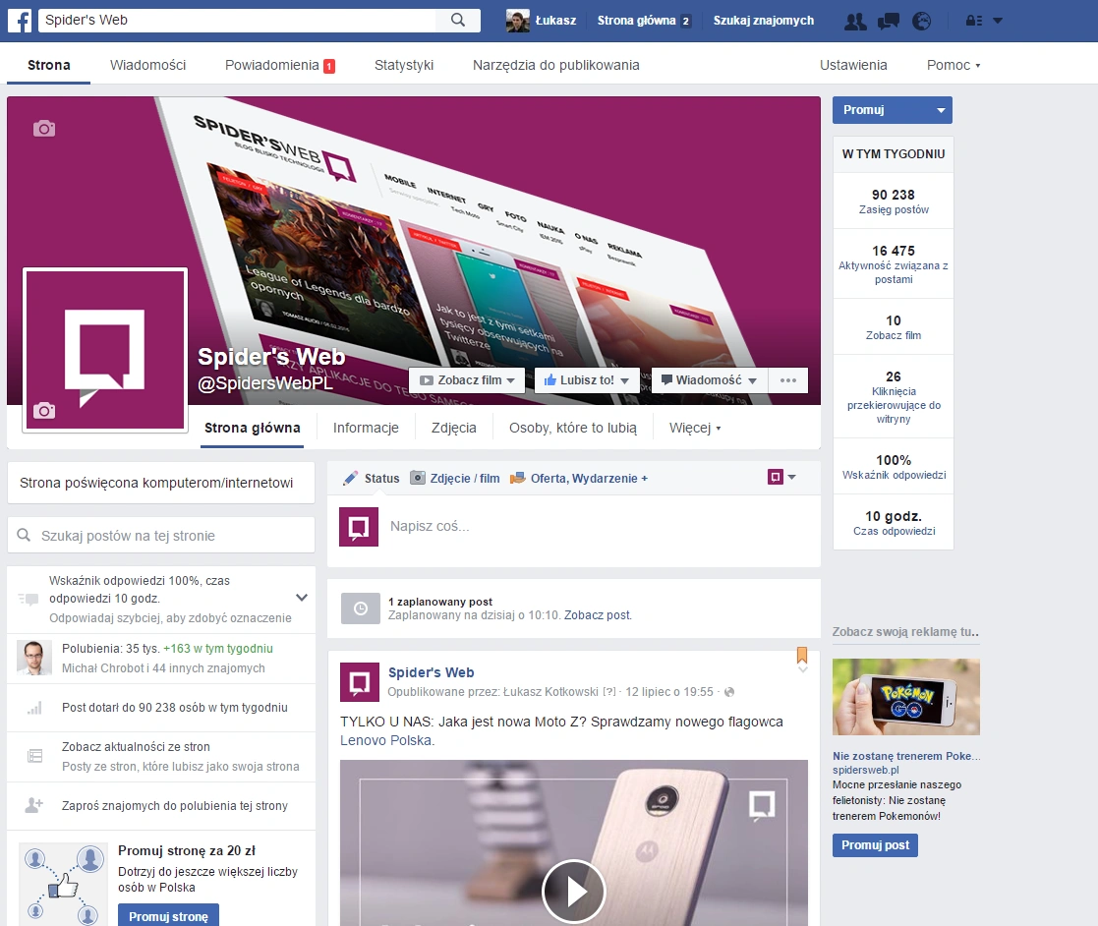
Task: Click the news feed icon next to Zobacz aktualności
Action: [x=34, y=756]
